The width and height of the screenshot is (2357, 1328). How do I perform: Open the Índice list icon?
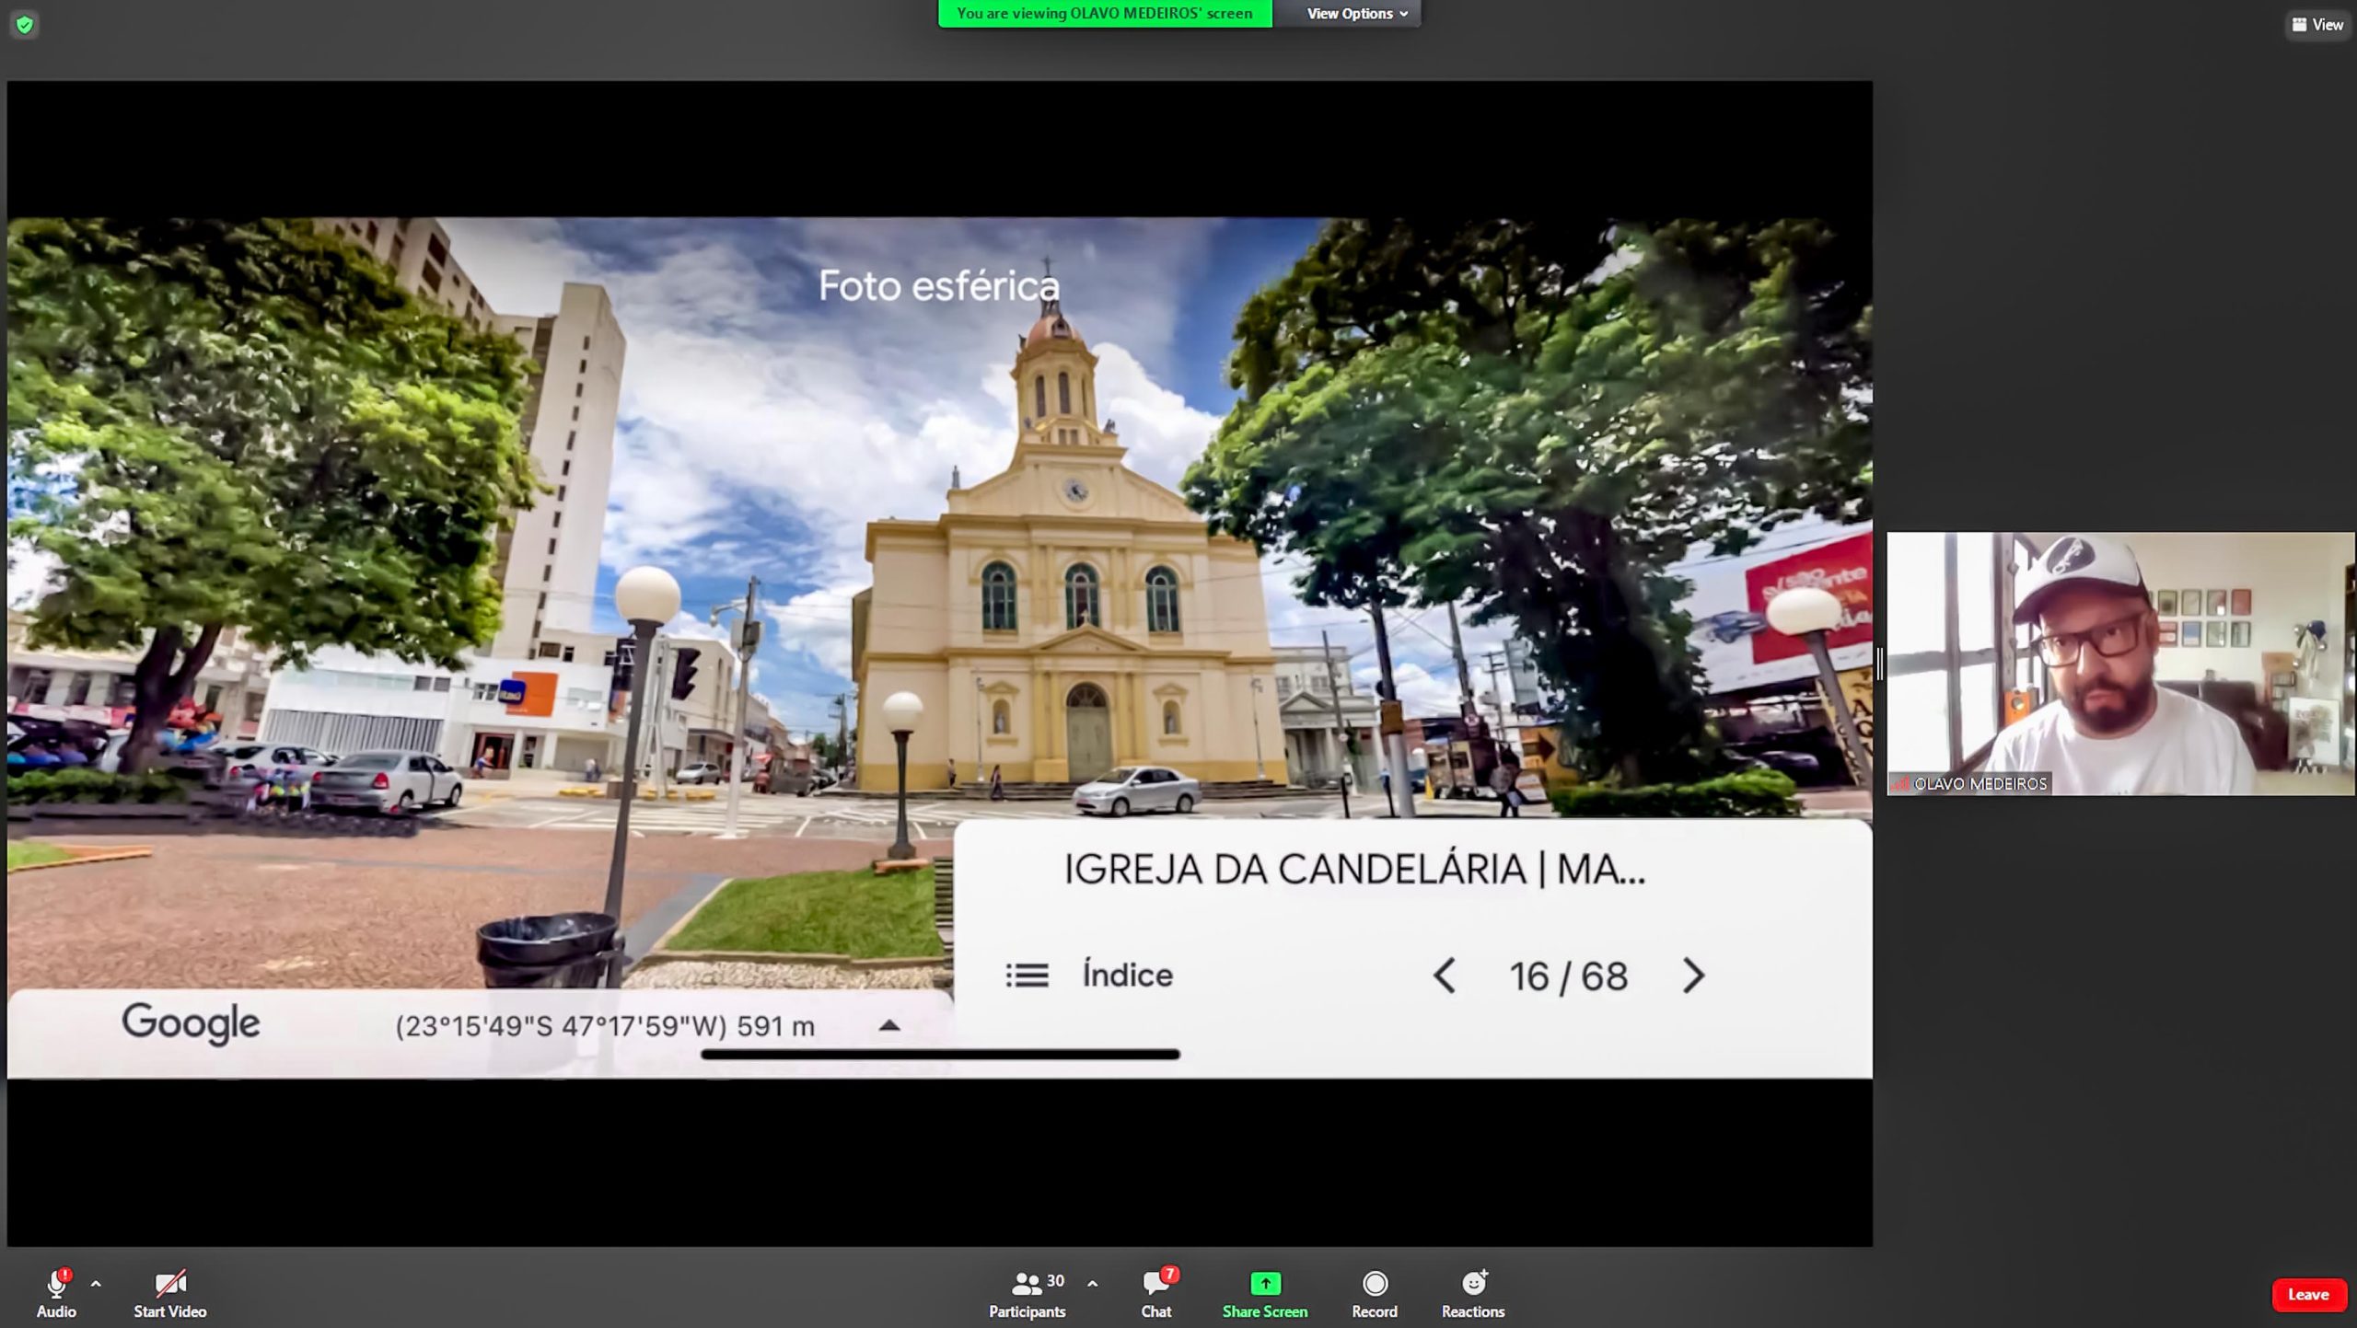coord(1027,976)
